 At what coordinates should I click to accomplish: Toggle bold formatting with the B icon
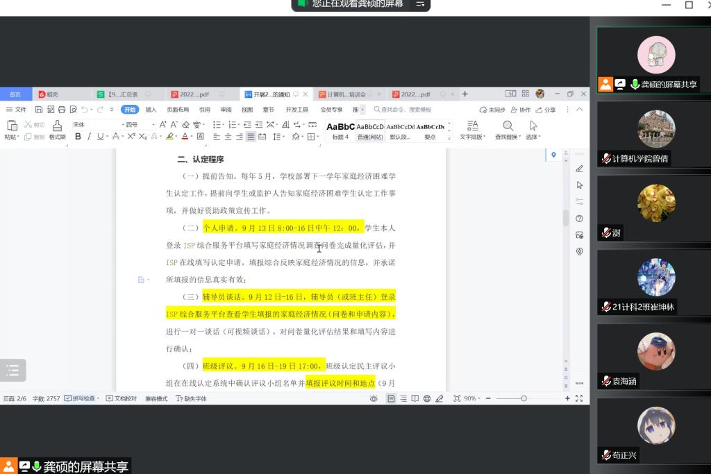78,137
